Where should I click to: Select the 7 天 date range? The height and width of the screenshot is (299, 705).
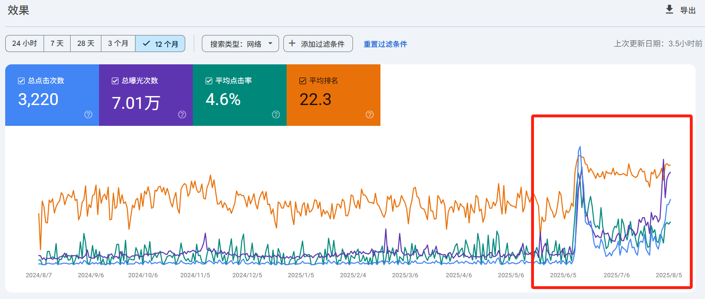tap(57, 44)
